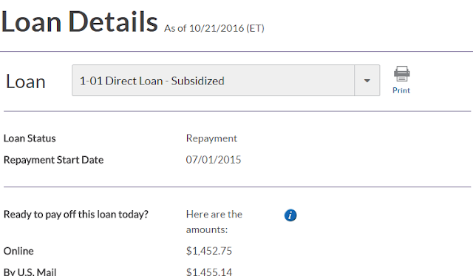Open the loan dropdown arrow
Screen dimensions: 473x276
367,81
